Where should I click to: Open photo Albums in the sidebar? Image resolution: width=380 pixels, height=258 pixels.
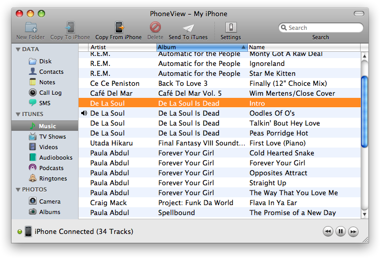coord(45,212)
